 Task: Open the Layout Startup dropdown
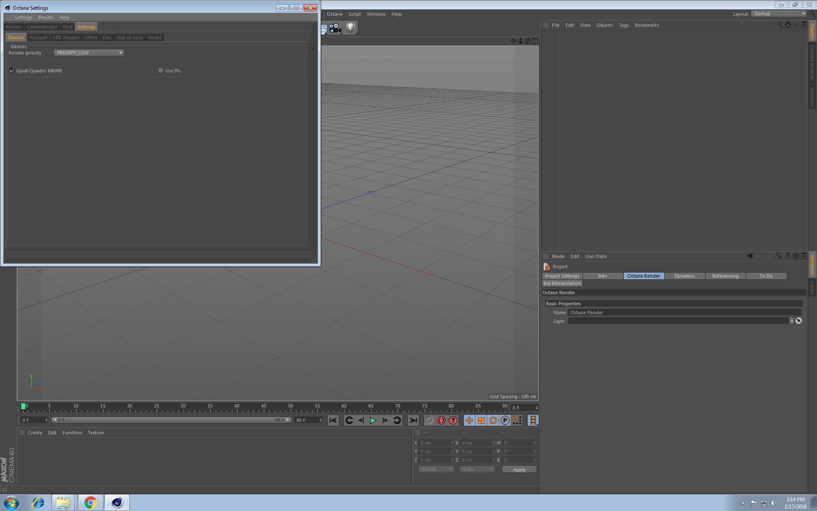[779, 14]
